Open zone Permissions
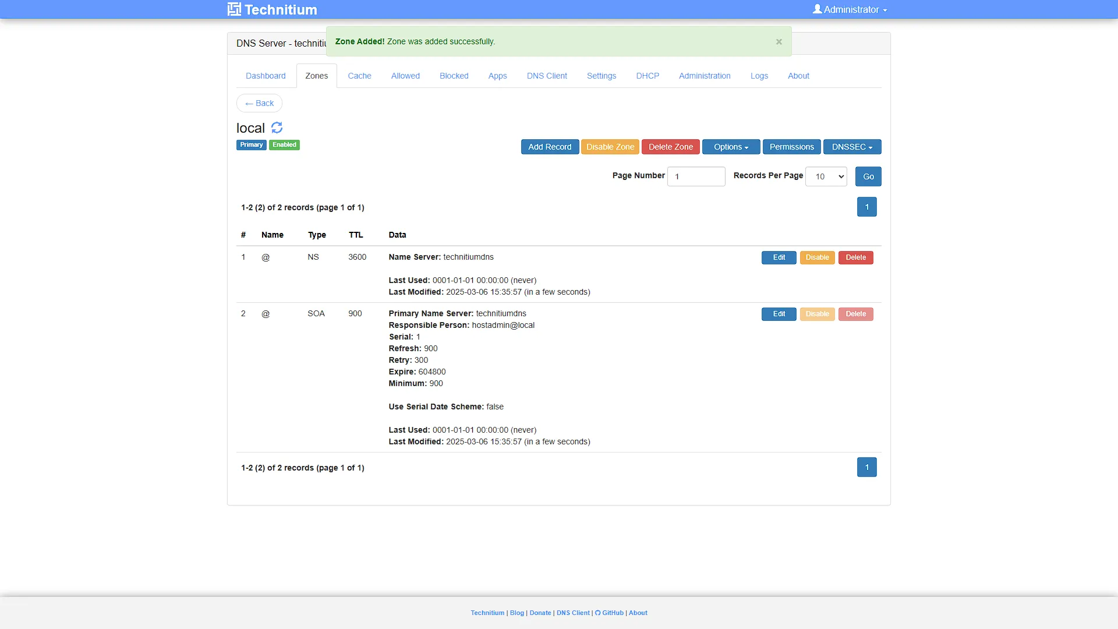1118x629 pixels. tap(791, 147)
